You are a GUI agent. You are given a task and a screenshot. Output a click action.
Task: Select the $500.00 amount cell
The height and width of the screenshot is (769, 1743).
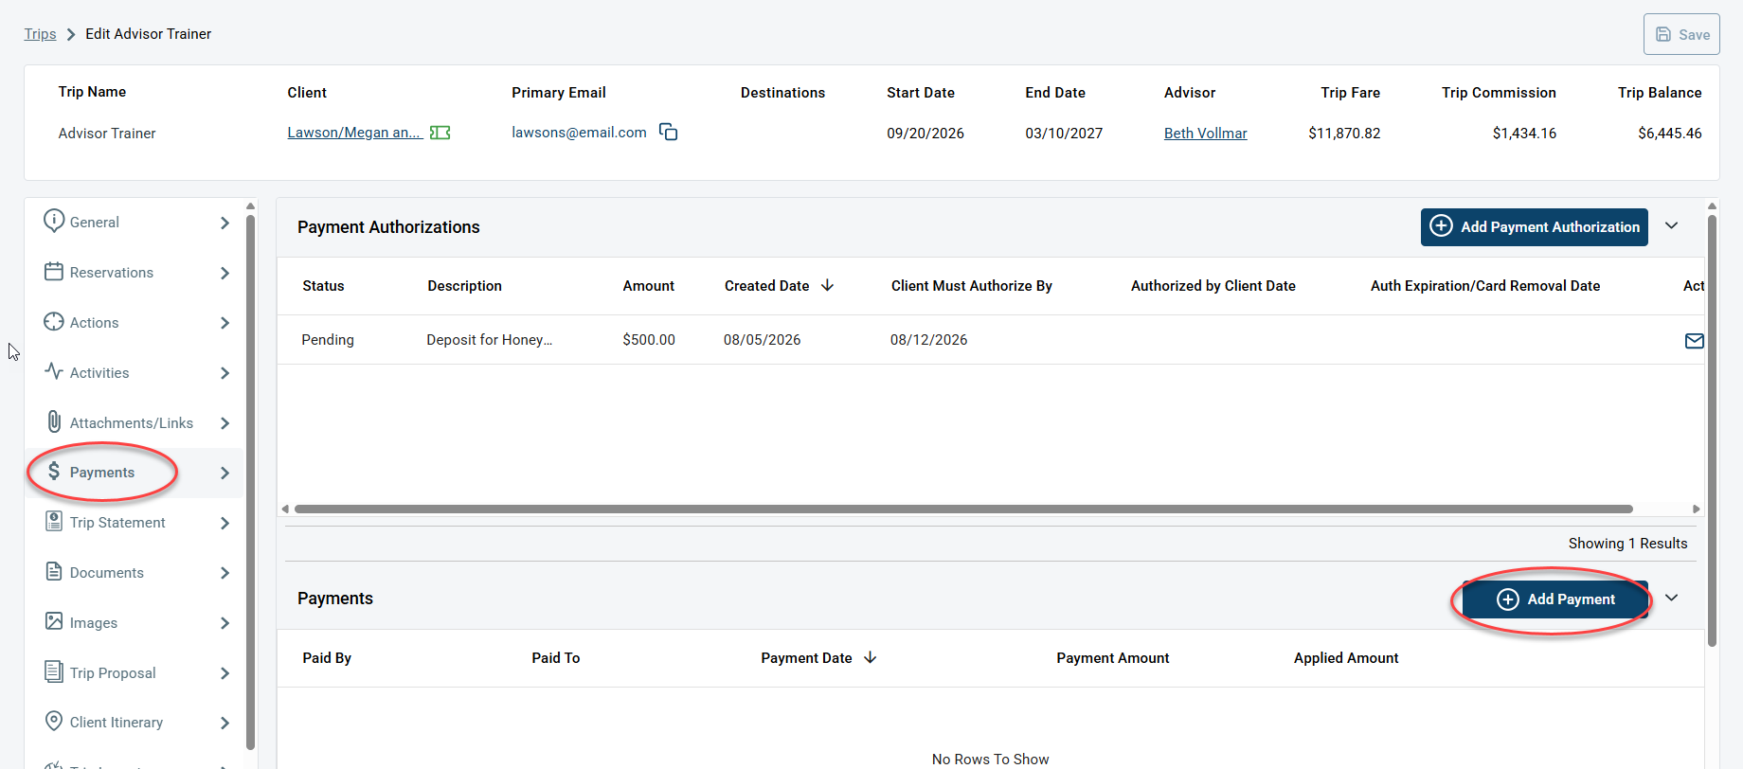click(x=649, y=340)
